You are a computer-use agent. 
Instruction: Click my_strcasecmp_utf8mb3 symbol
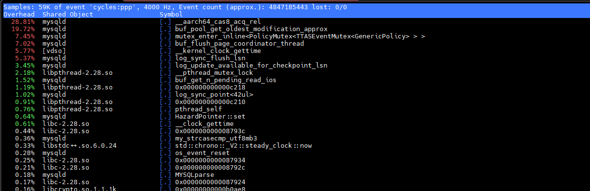click(x=216, y=139)
